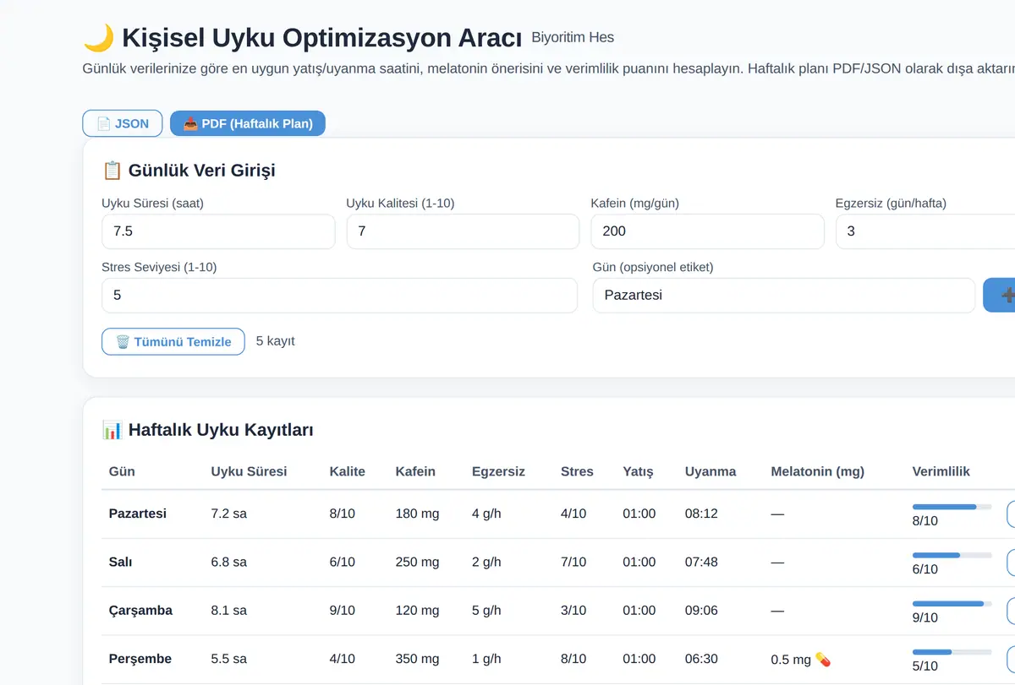Click the Egzersiz (gün/hafta) field
Screen dimensions: 1015x685
[925, 231]
